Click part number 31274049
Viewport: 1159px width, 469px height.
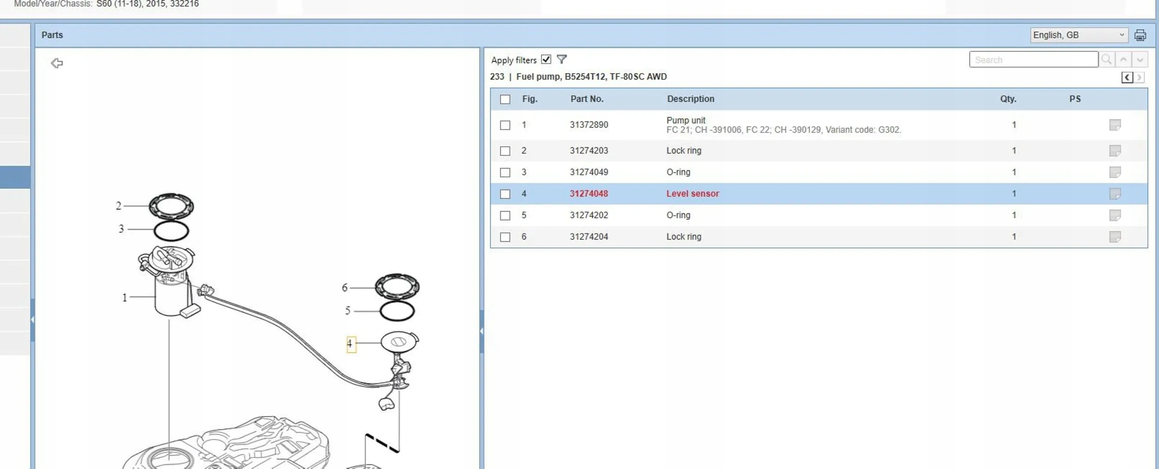tap(589, 172)
